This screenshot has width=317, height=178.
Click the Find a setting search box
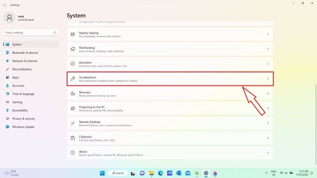tap(31, 32)
